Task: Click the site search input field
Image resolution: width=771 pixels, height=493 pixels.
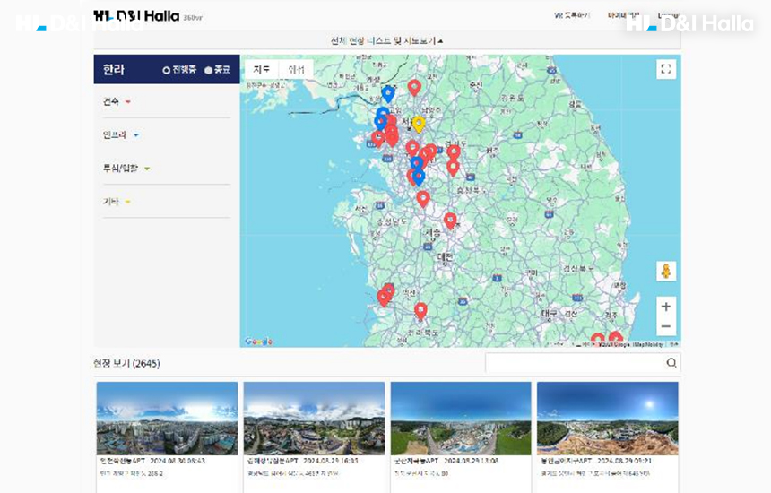Action: 574,363
